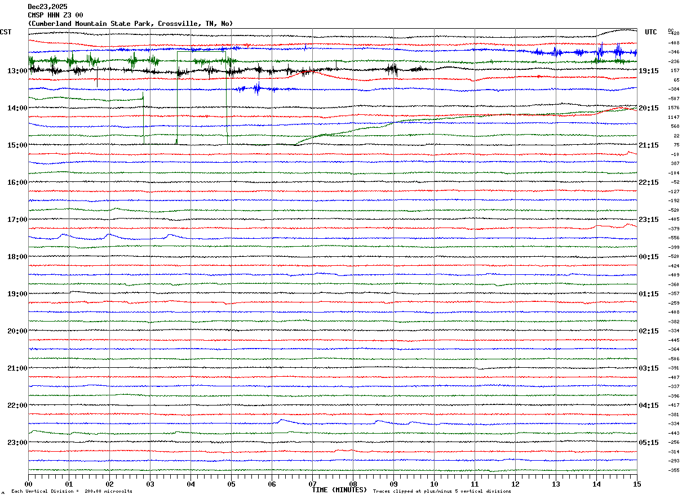Click the "UTC" time zone label

point(651,32)
